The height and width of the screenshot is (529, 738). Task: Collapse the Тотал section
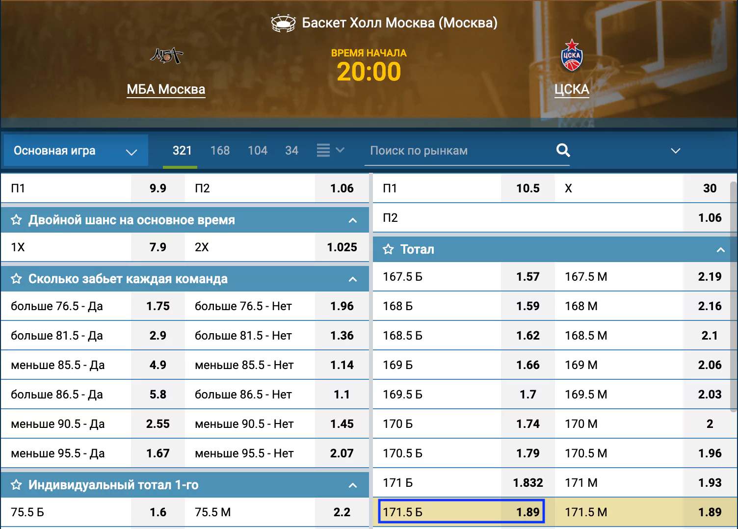720,250
